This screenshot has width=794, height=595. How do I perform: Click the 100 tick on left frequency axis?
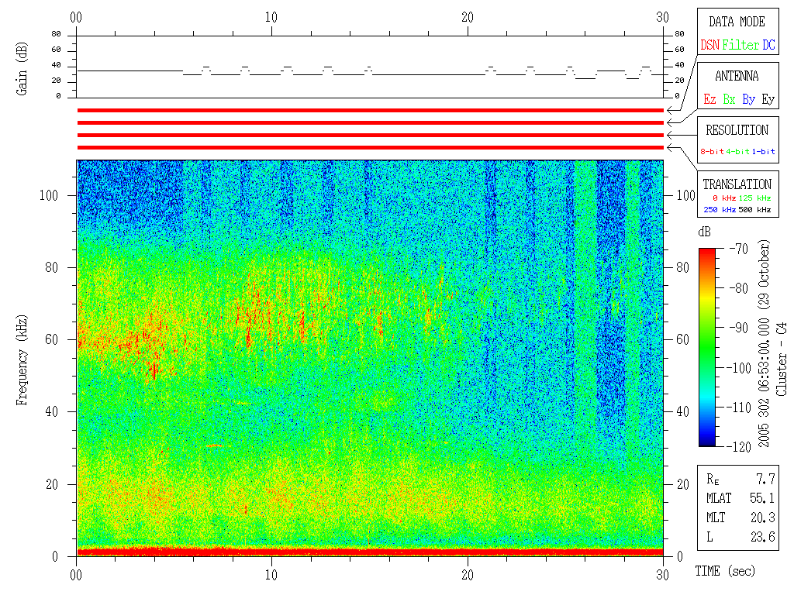pyautogui.click(x=49, y=195)
